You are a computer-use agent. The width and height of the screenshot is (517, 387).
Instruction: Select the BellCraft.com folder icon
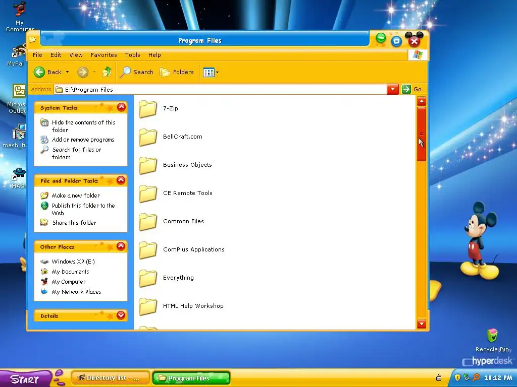[148, 137]
